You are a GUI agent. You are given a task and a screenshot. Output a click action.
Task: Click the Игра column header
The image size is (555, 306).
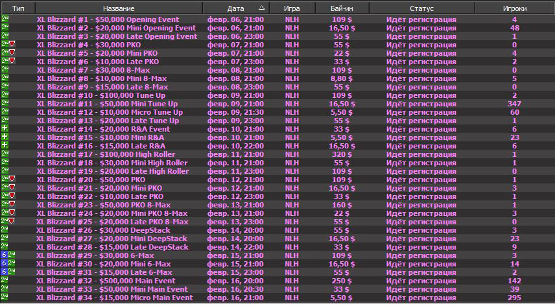[292, 8]
